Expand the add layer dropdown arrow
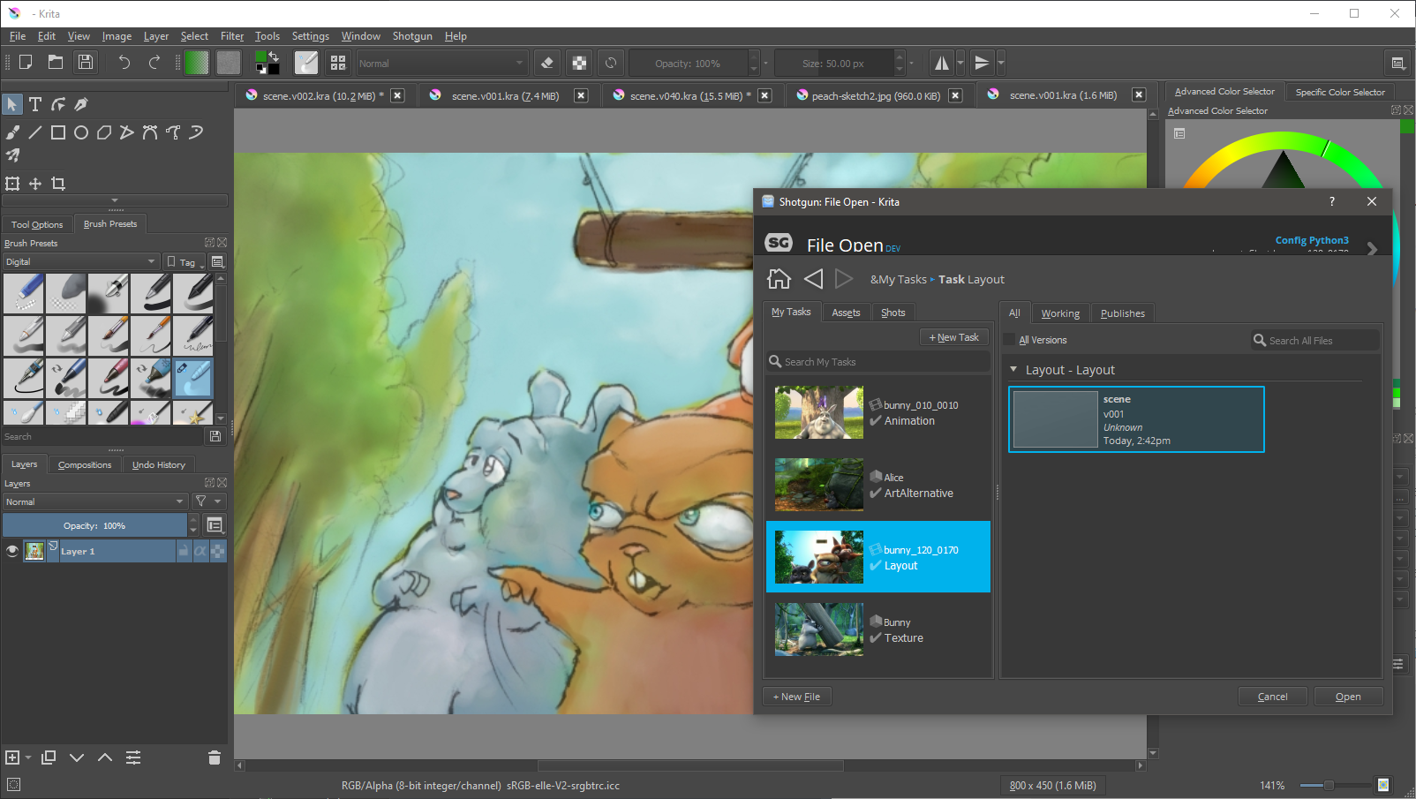The height and width of the screenshot is (799, 1416). click(x=28, y=758)
